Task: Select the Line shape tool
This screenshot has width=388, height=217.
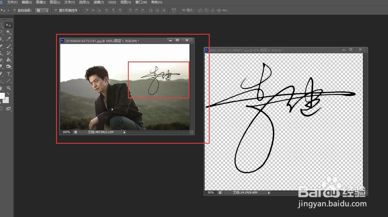Action: click(x=9, y=81)
